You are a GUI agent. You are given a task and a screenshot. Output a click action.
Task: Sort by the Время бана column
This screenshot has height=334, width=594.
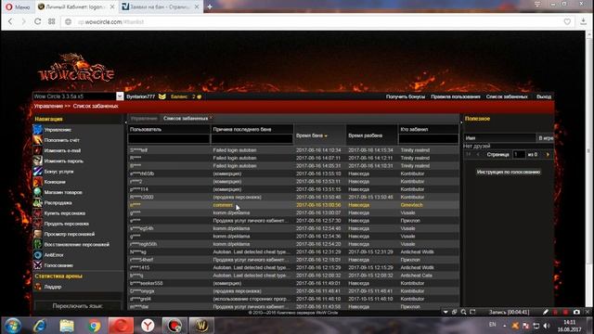point(319,135)
